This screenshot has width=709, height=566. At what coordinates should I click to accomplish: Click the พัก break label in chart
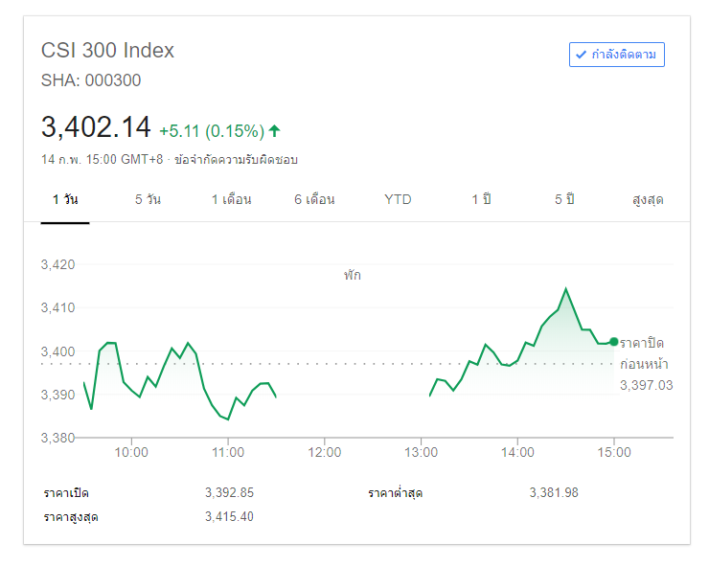353,275
